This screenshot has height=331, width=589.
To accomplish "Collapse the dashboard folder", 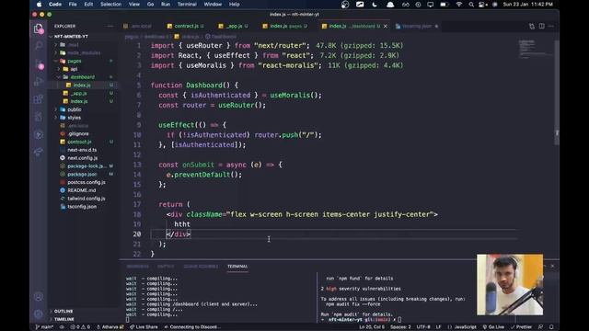I will click(x=83, y=77).
